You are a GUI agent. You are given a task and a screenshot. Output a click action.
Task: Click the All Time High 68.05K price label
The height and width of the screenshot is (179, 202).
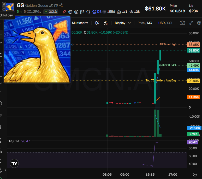[193, 44]
